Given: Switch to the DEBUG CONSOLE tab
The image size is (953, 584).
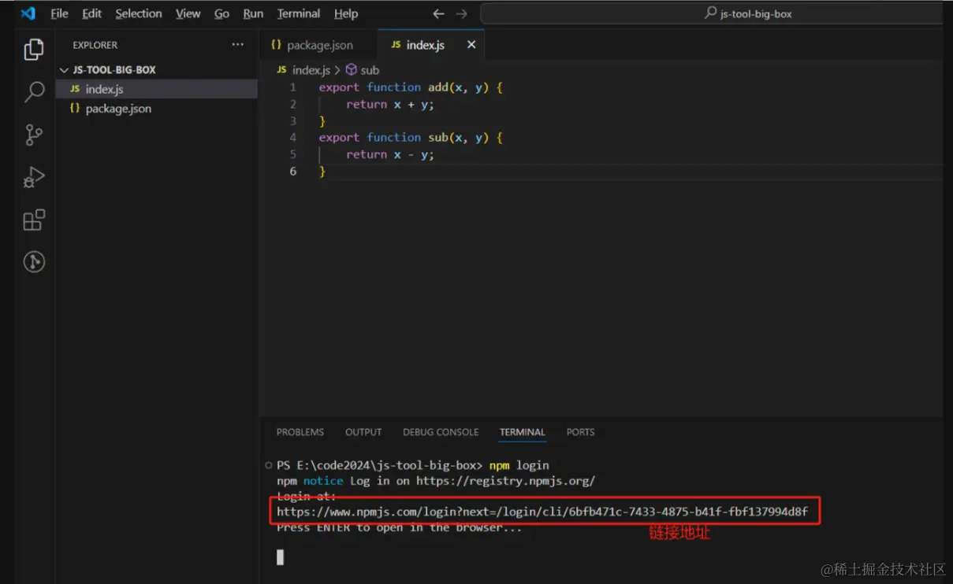Looking at the screenshot, I should coord(441,432).
